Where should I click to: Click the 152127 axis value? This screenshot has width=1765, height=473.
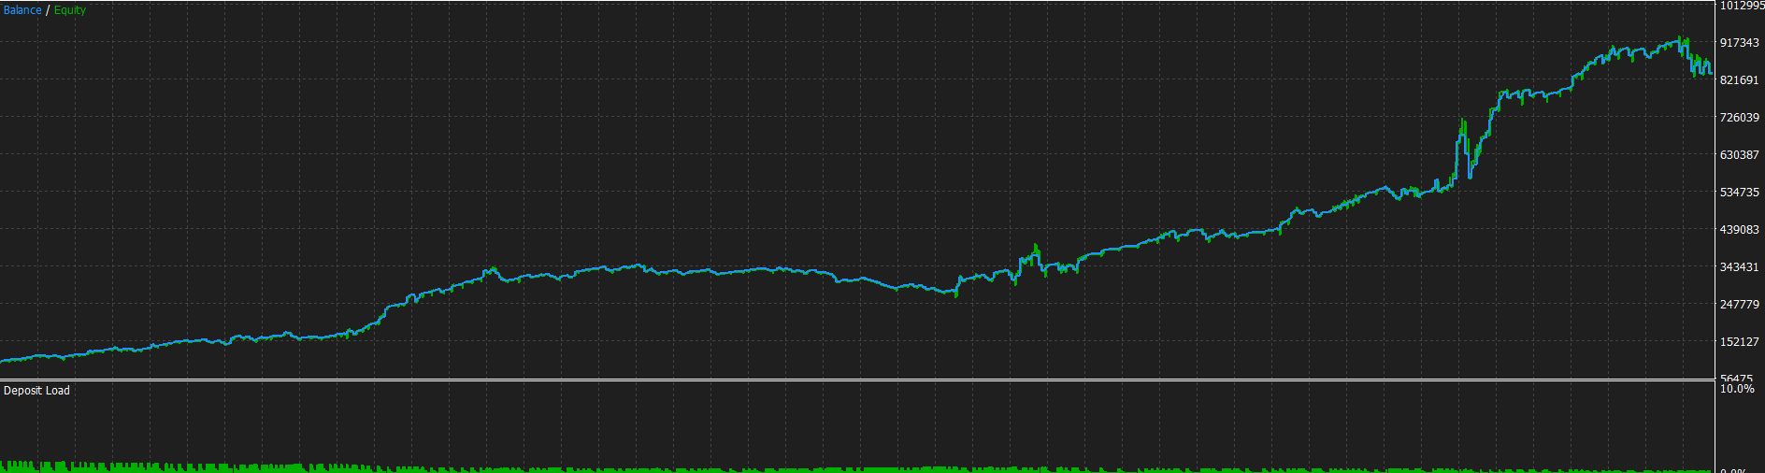click(x=1740, y=342)
